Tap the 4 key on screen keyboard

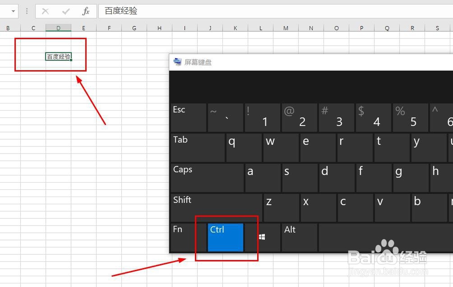pyautogui.click(x=373, y=118)
